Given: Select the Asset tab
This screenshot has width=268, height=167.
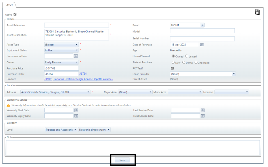Looking at the screenshot, I should [9, 5].
